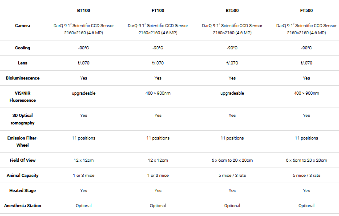Viewport: 339px width, 216px height.
Task: Click the Anesthesia Station row label
Action: 23,206
